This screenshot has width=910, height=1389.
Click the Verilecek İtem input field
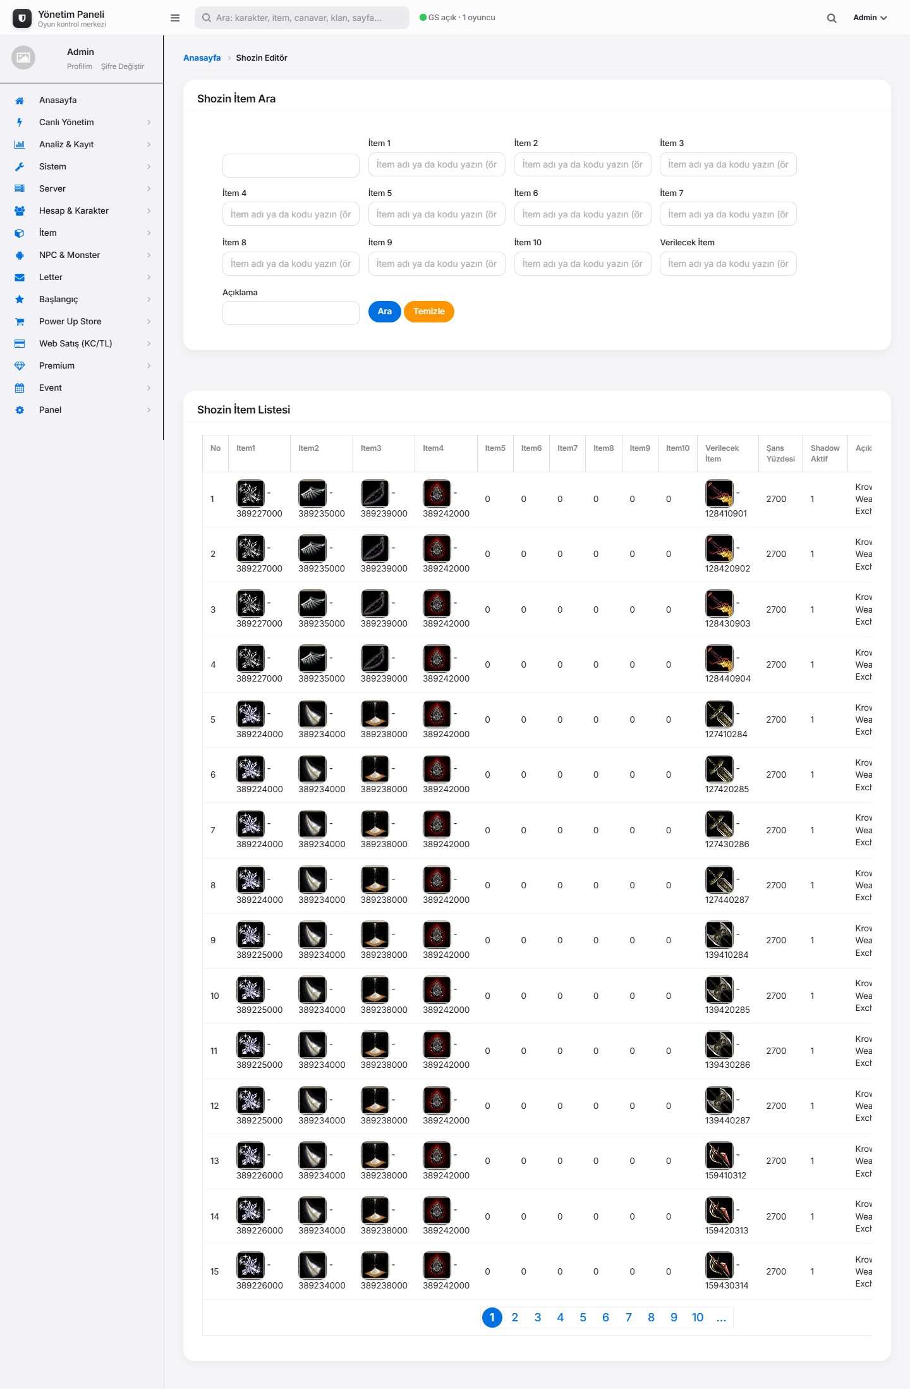click(x=728, y=264)
